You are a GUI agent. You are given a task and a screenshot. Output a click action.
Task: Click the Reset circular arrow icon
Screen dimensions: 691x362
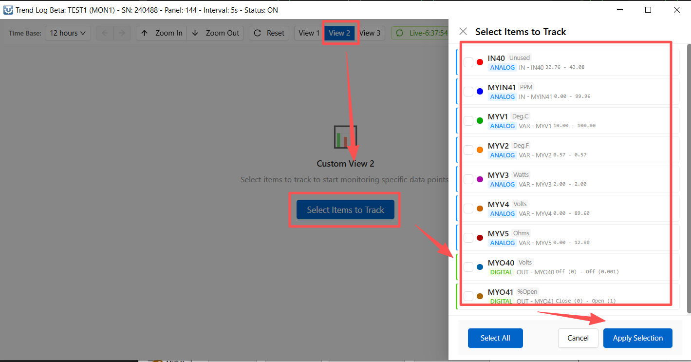(x=258, y=33)
